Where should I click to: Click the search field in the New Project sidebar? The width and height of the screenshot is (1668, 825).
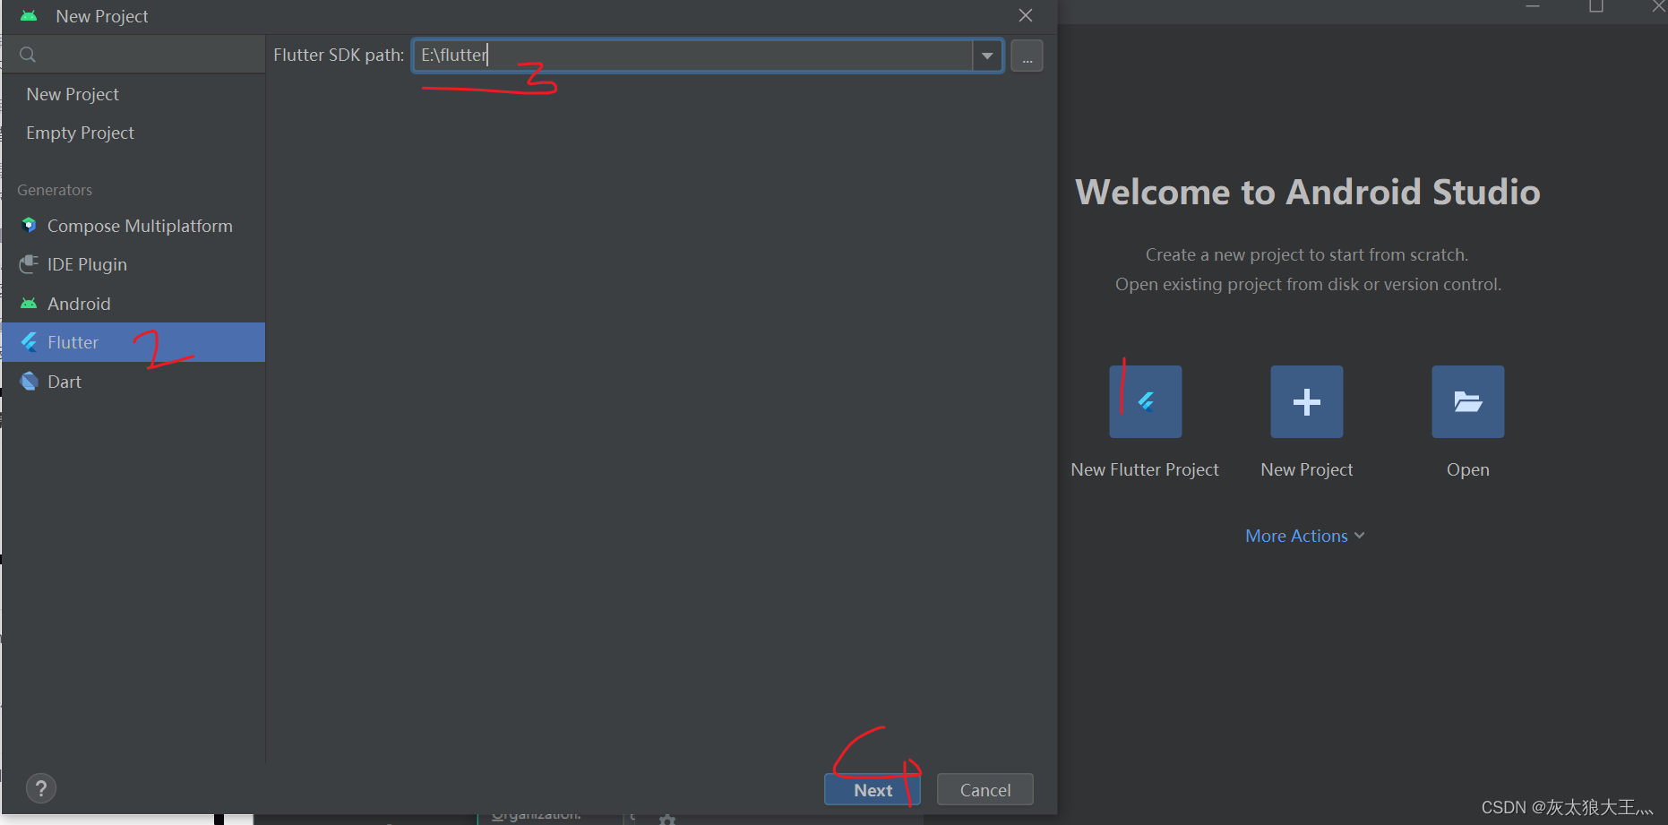(x=133, y=55)
